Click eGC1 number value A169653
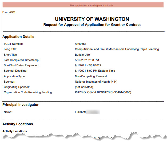This screenshot has height=141, width=167. [x=81, y=44]
